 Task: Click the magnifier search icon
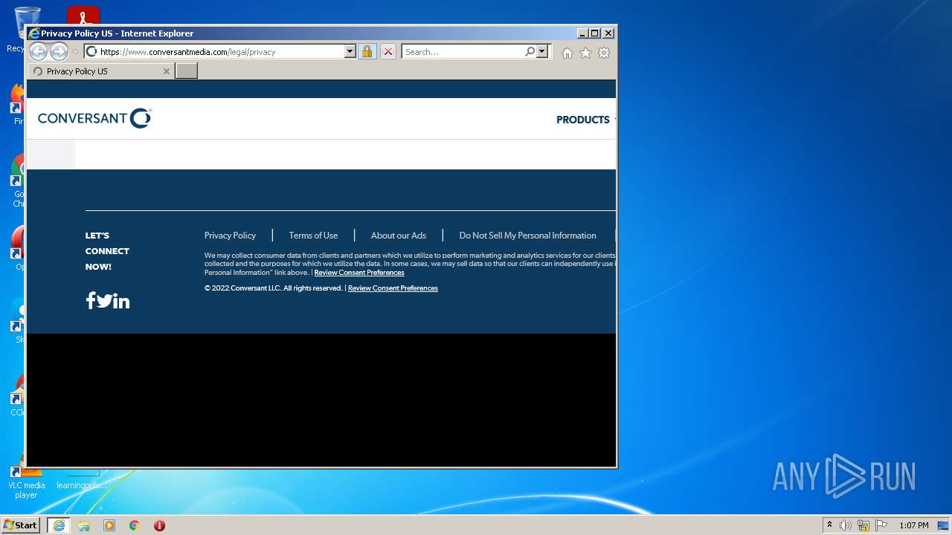click(x=530, y=52)
